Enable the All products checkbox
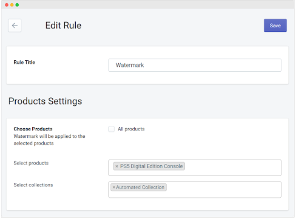The image size is (295, 218). point(111,129)
